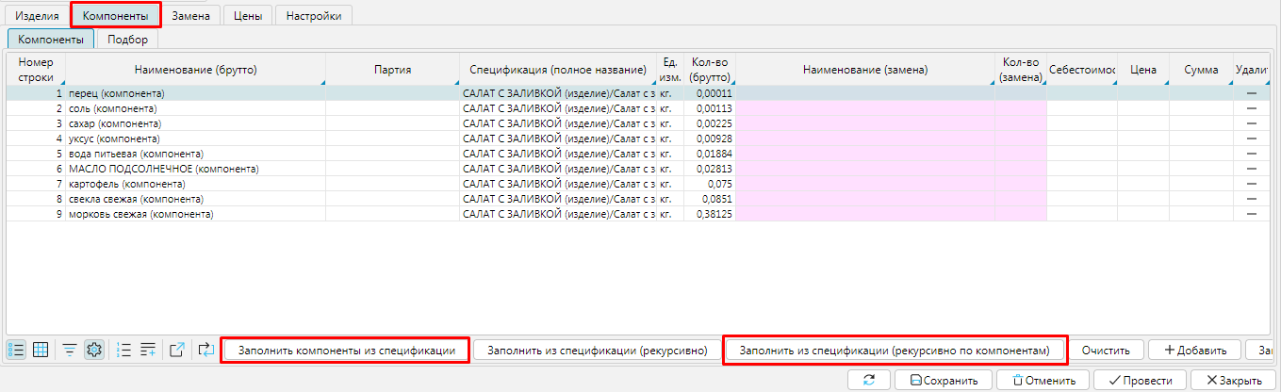Click pink replacement name cell for сахар
Image resolution: width=1281 pixels, height=392 pixels.
coord(865,123)
